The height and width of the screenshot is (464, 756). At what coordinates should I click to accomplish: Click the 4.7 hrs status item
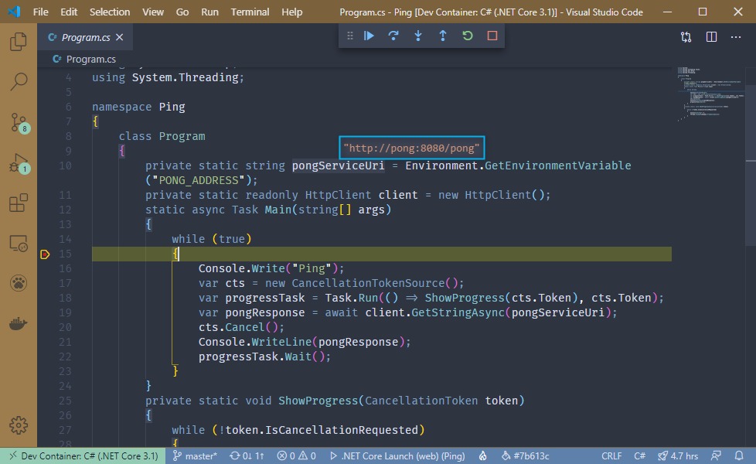678,455
